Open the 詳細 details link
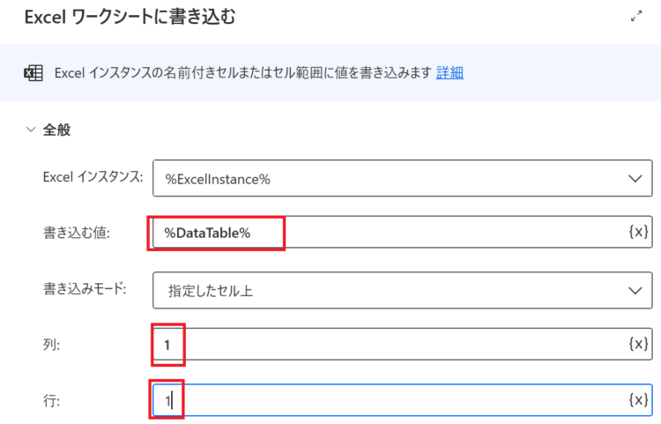The height and width of the screenshot is (424, 661). tap(449, 72)
